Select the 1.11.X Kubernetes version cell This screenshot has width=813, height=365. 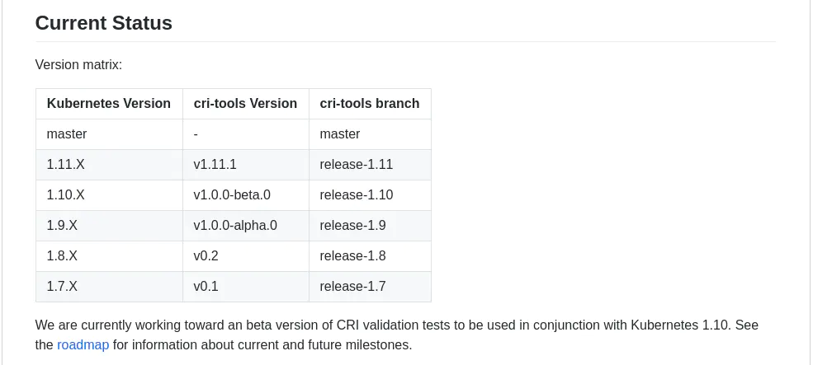coord(66,165)
